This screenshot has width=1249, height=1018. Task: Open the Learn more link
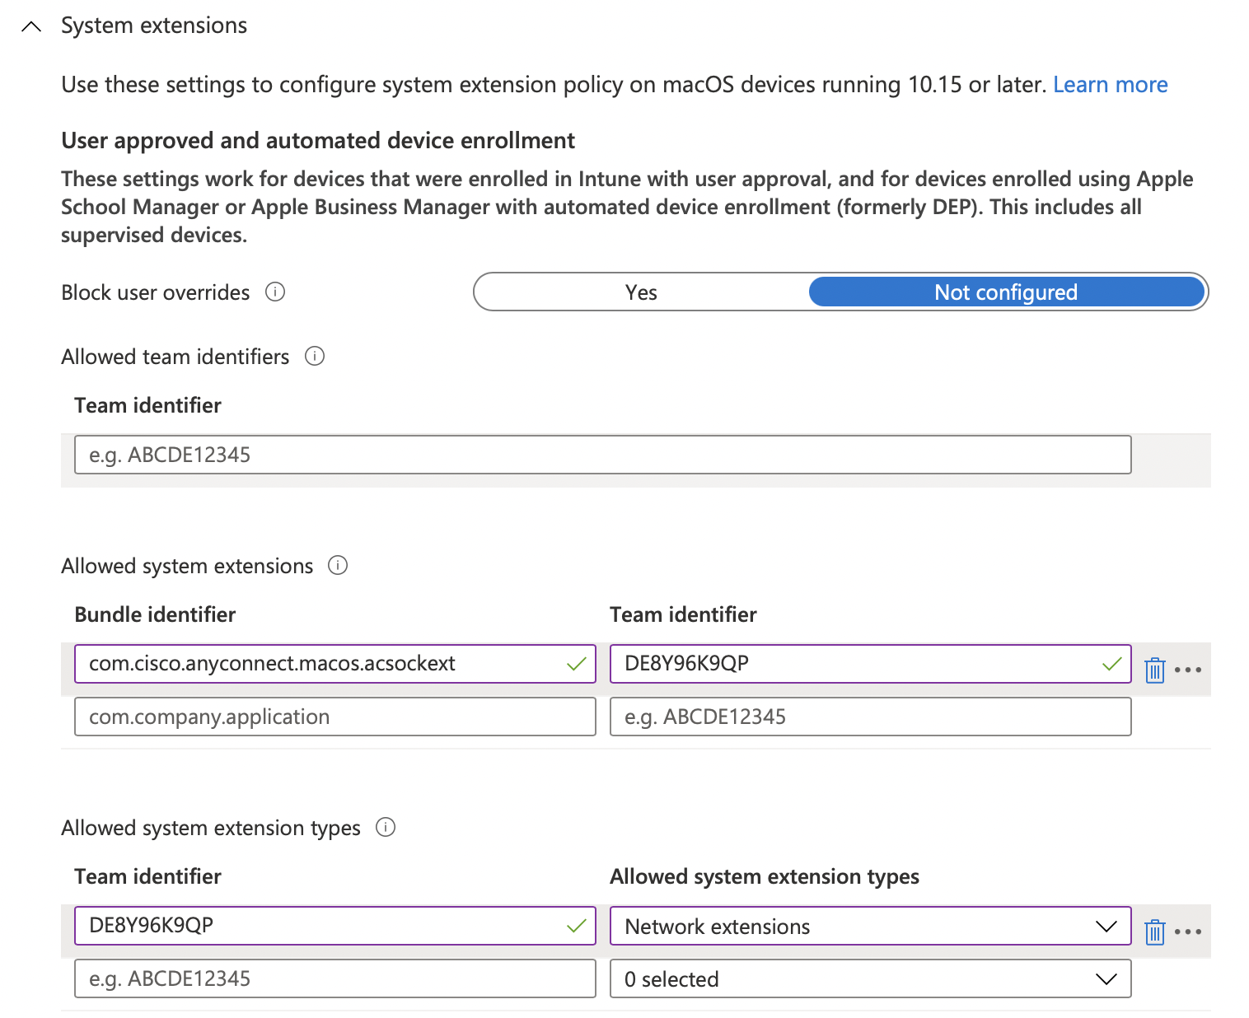(x=1110, y=84)
